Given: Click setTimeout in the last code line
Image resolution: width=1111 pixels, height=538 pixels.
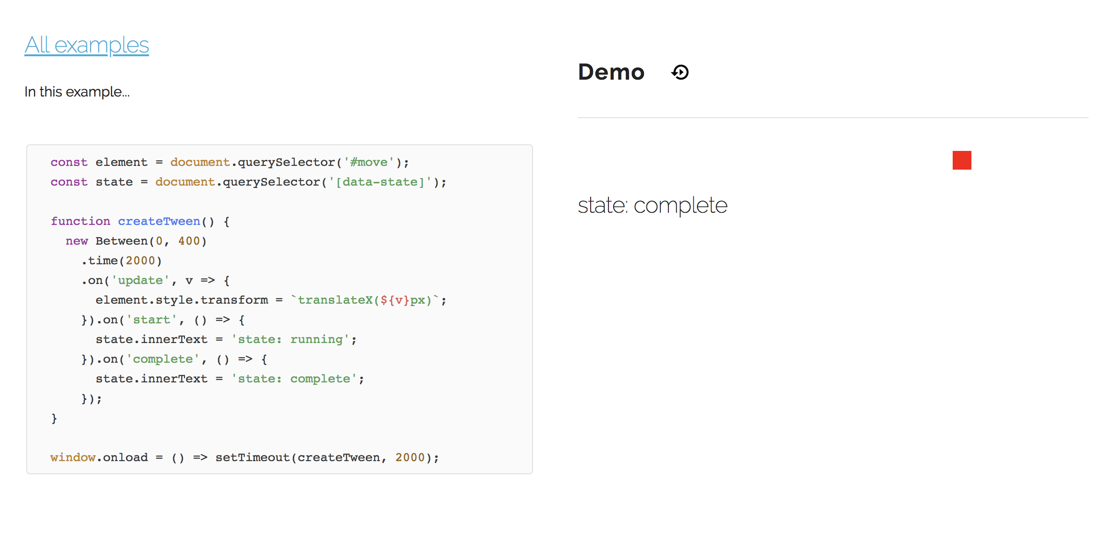Looking at the screenshot, I should 252,457.
